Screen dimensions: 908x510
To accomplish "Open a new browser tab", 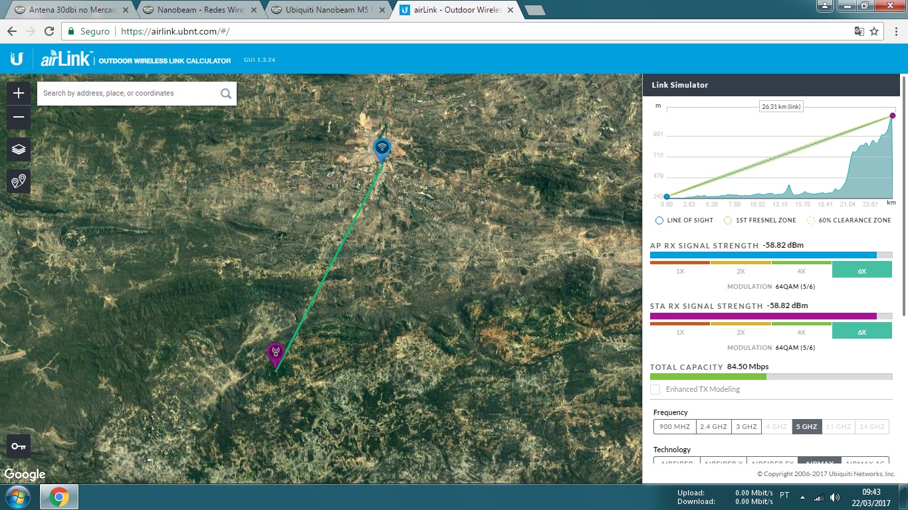I will [535, 10].
